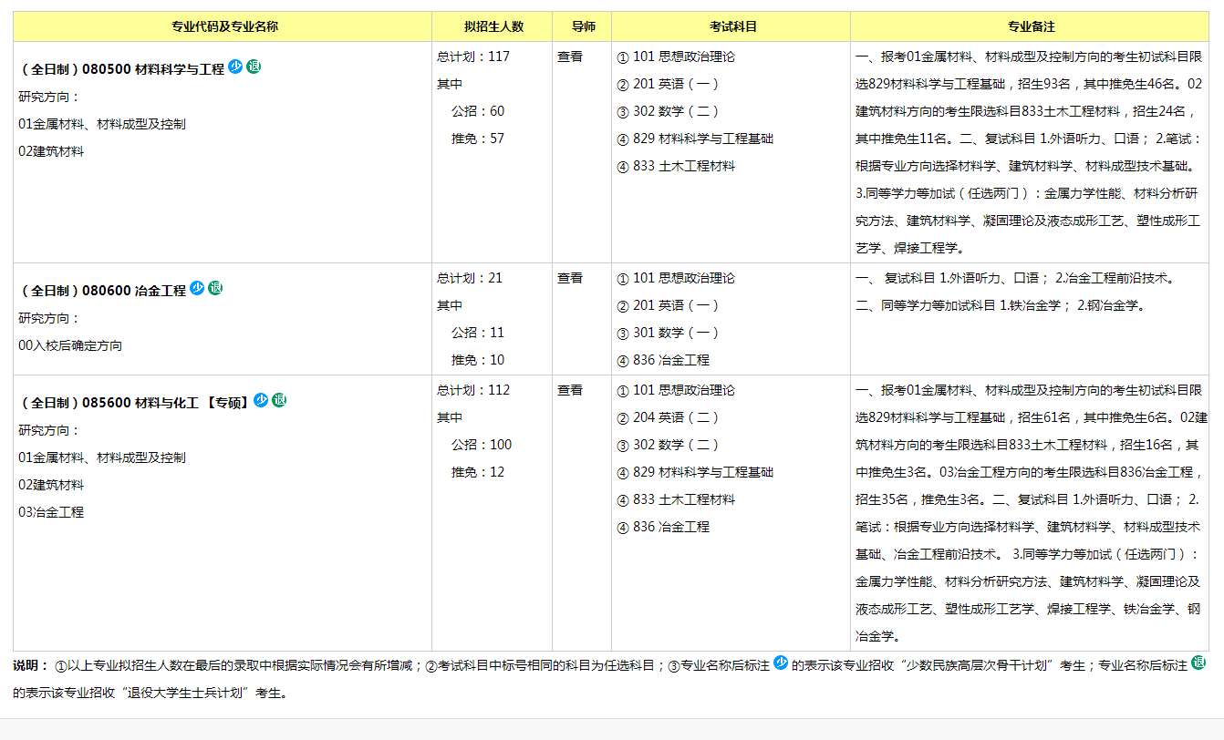Select blue 少 icon after 085600 材料与化工
Viewport: 1224px width, 740px height.
click(261, 400)
